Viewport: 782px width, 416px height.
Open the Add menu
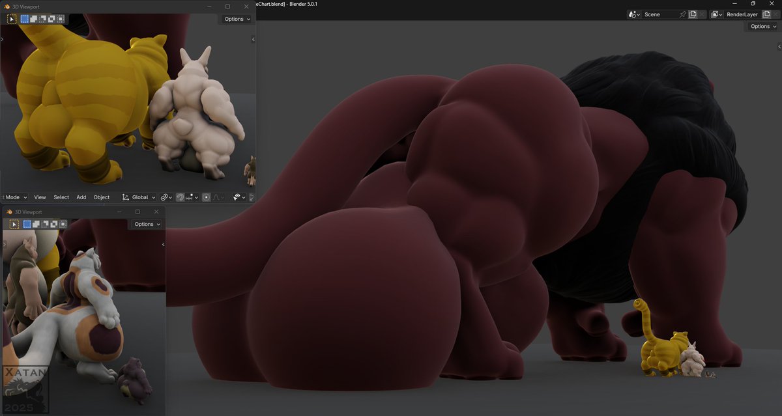coord(81,197)
